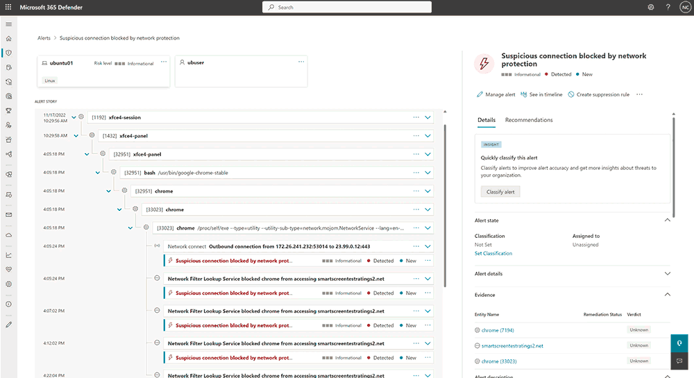Toggle the hamburger navigation menu
694x378 pixels.
[8, 24]
